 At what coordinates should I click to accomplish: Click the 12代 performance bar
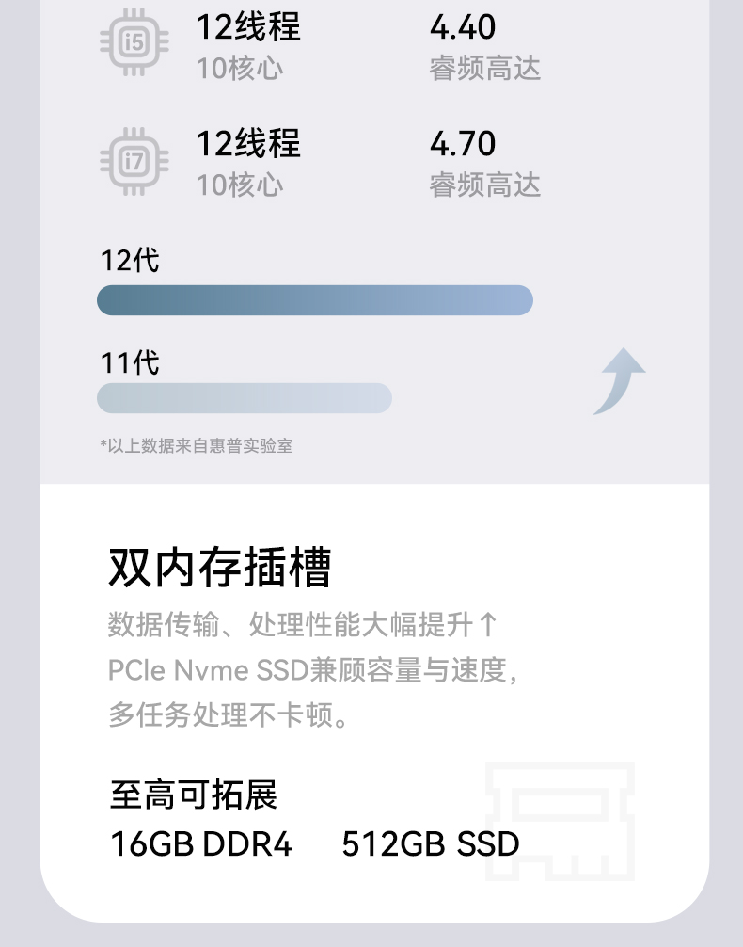[x=315, y=300]
